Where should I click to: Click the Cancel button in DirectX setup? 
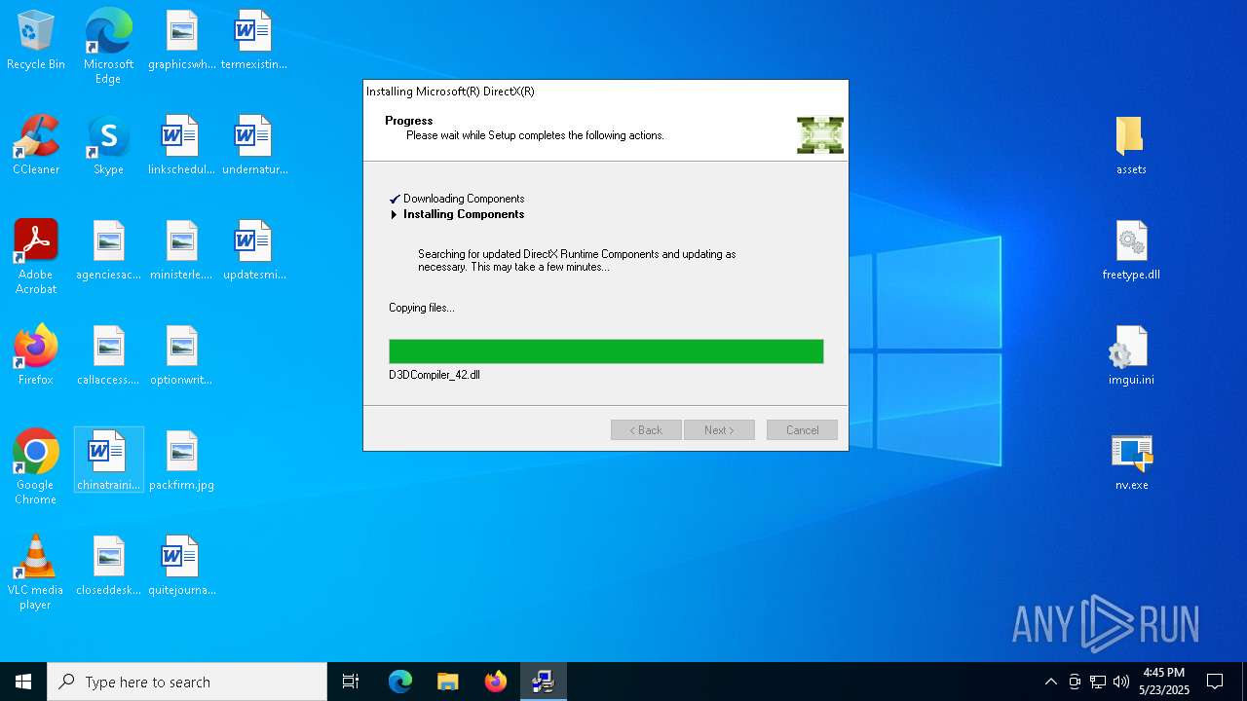[802, 430]
